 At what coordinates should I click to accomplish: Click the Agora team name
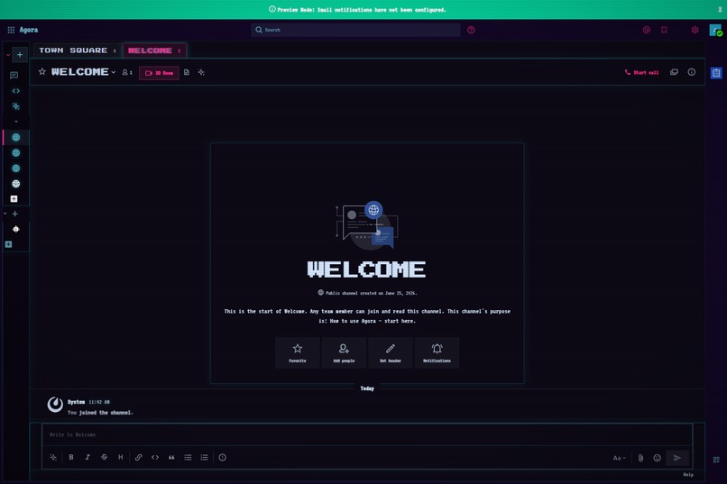(29, 30)
